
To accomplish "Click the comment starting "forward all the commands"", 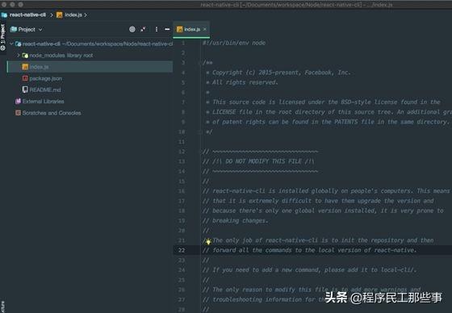I will coord(309,250).
